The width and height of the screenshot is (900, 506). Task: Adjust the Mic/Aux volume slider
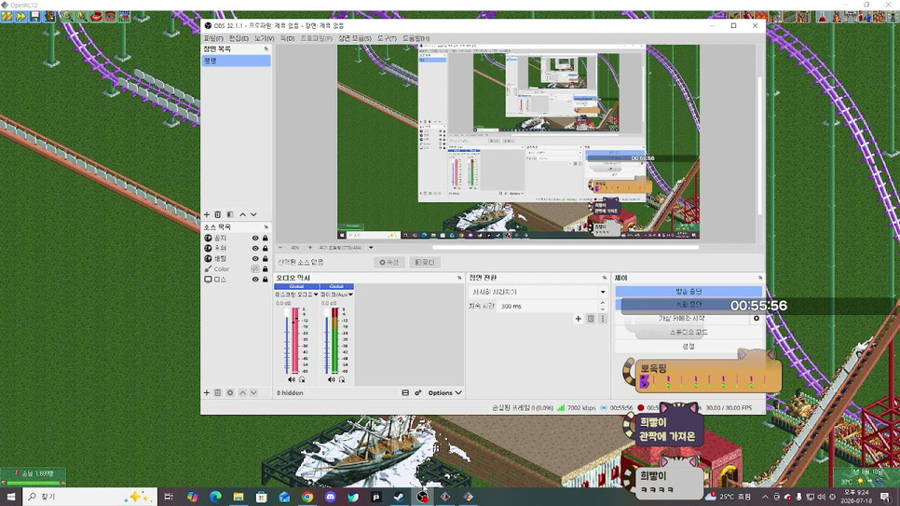327,341
